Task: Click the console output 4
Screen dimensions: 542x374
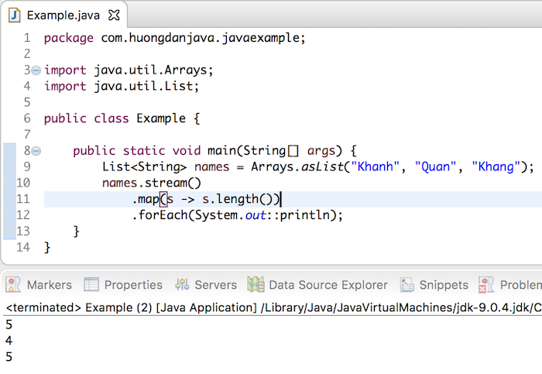Action: pyautogui.click(x=9, y=341)
